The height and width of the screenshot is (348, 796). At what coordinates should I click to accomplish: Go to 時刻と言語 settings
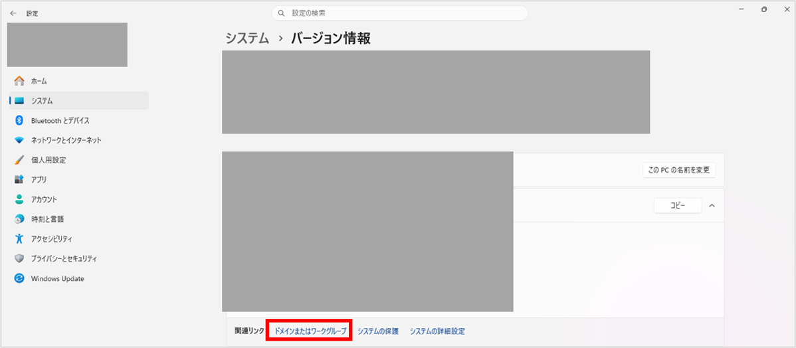78,219
